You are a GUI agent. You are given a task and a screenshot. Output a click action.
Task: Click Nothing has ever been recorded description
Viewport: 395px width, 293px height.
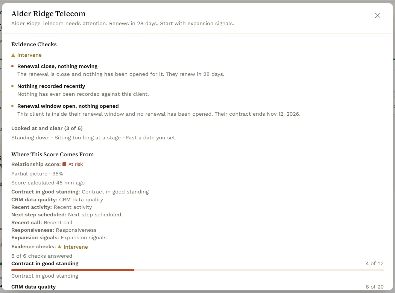pos(83,94)
